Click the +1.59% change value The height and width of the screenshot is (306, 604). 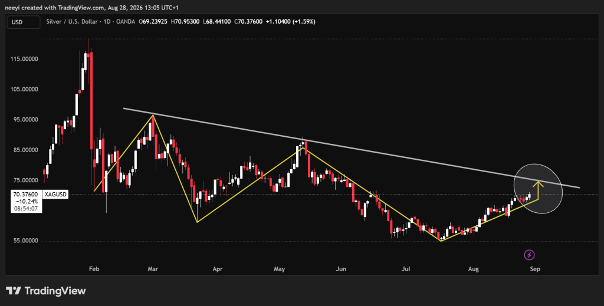point(304,22)
